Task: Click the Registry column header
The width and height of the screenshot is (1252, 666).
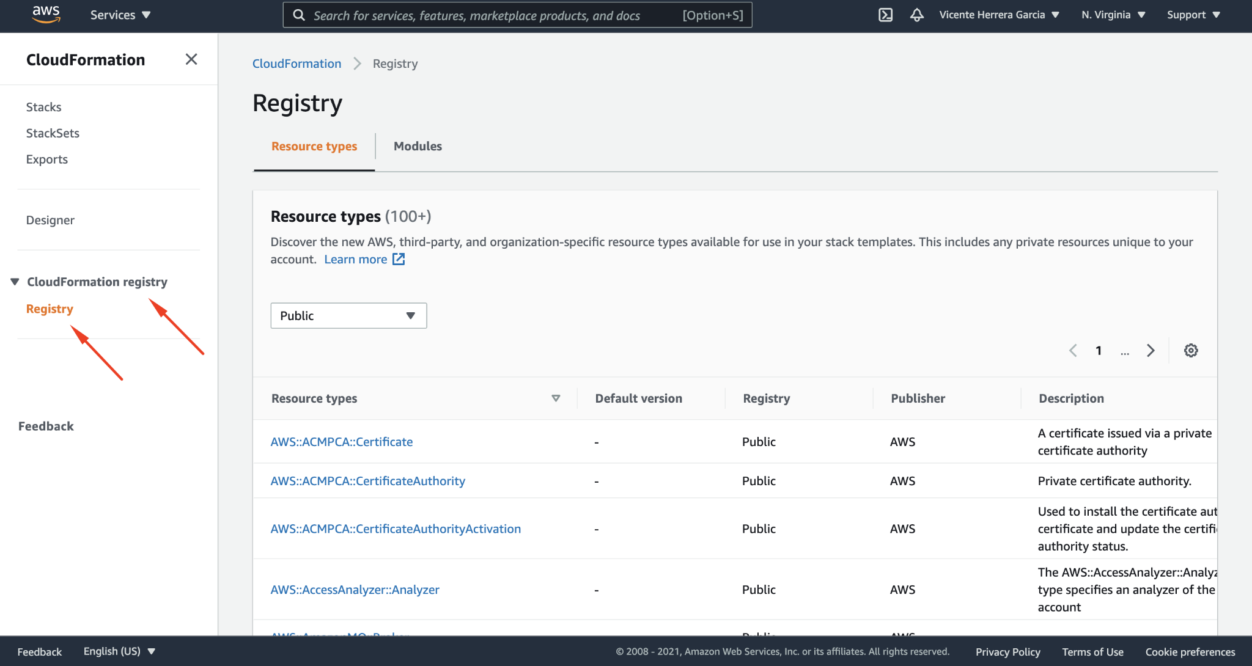Action: (x=766, y=398)
